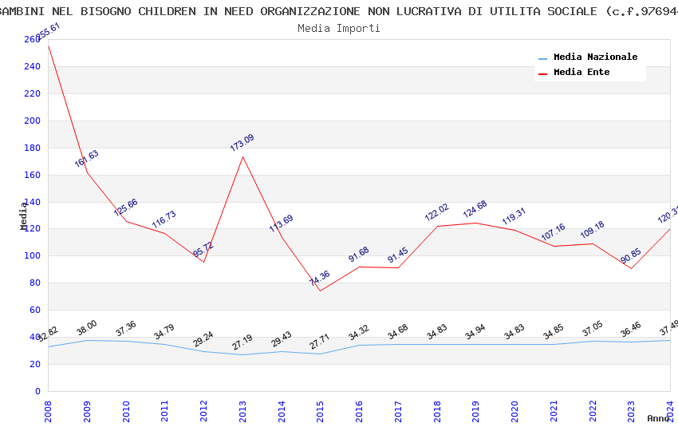Click the 124.68 data label
Screen dimensions: 678x439
(x=475, y=209)
